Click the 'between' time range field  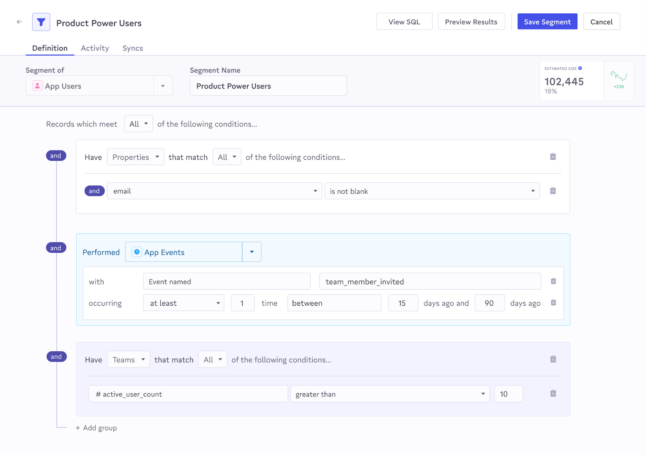click(334, 303)
